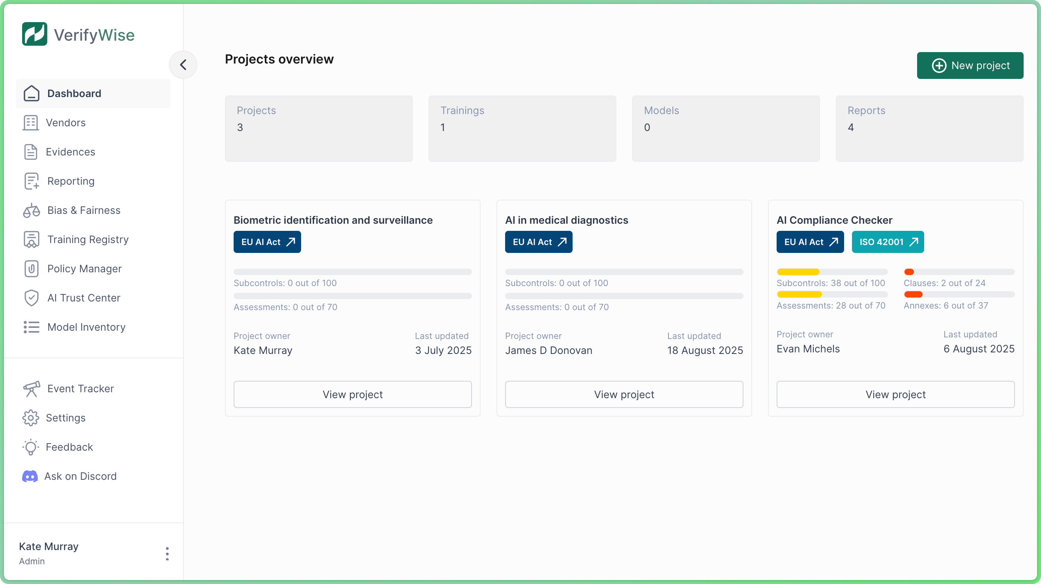Image resolution: width=1041 pixels, height=584 pixels.
Task: Click the Reporting icon
Action: coord(32,181)
